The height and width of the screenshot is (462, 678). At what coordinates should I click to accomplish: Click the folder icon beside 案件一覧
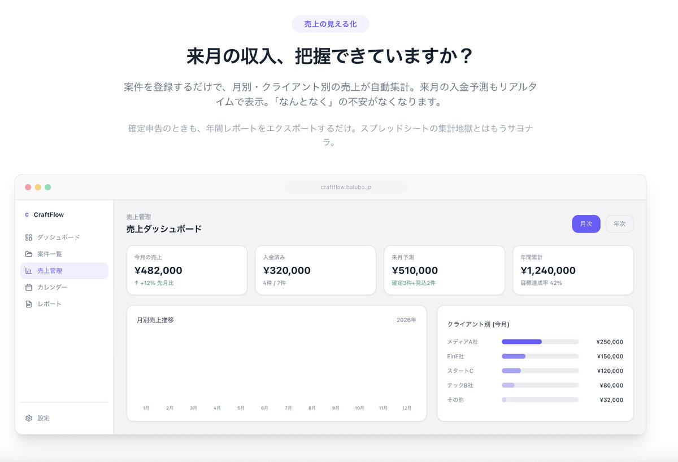click(x=29, y=254)
